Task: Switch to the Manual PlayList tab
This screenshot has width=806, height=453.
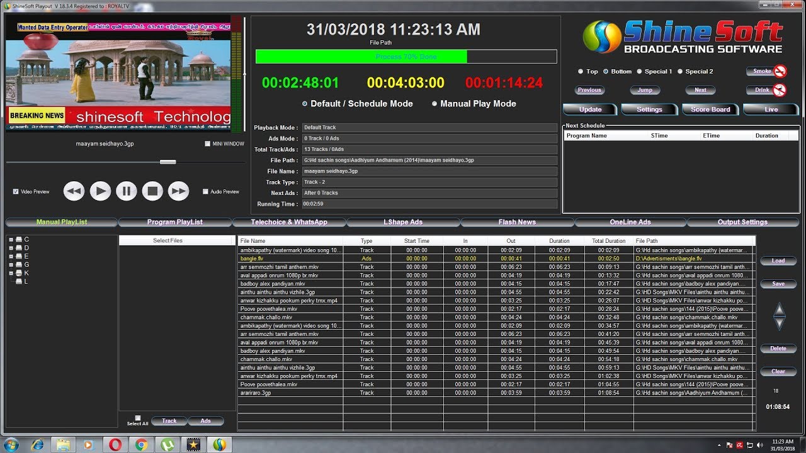Action: [62, 222]
